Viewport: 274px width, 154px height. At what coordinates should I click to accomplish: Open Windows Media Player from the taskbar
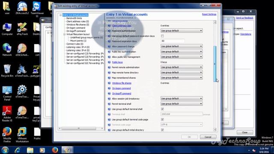click(42, 150)
